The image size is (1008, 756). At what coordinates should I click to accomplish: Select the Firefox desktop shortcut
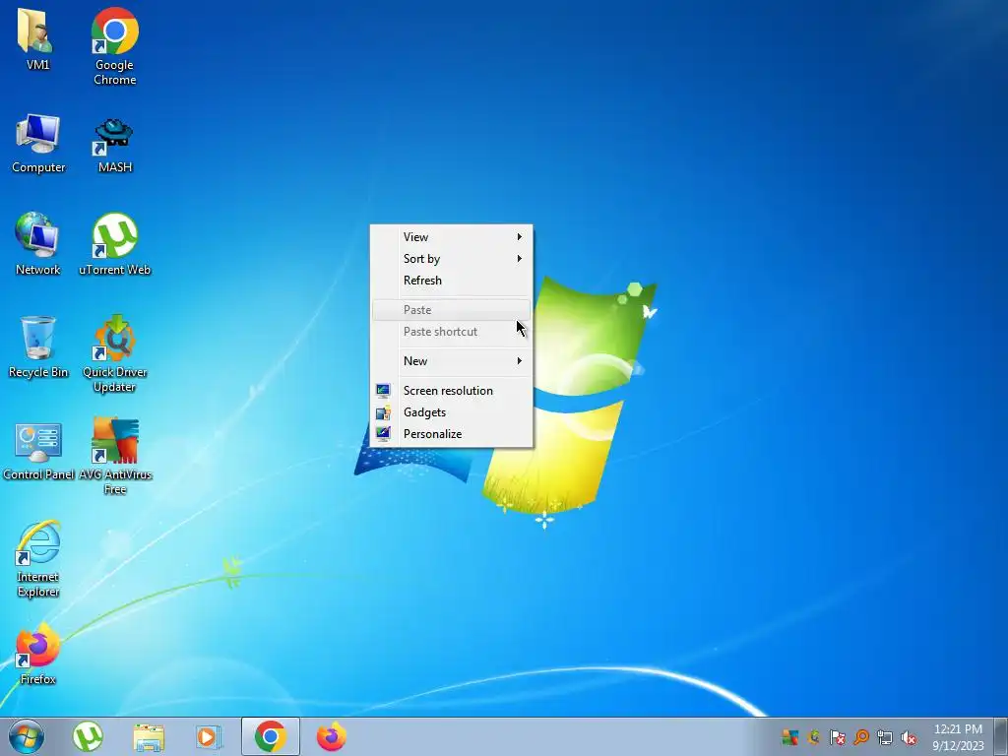point(38,655)
